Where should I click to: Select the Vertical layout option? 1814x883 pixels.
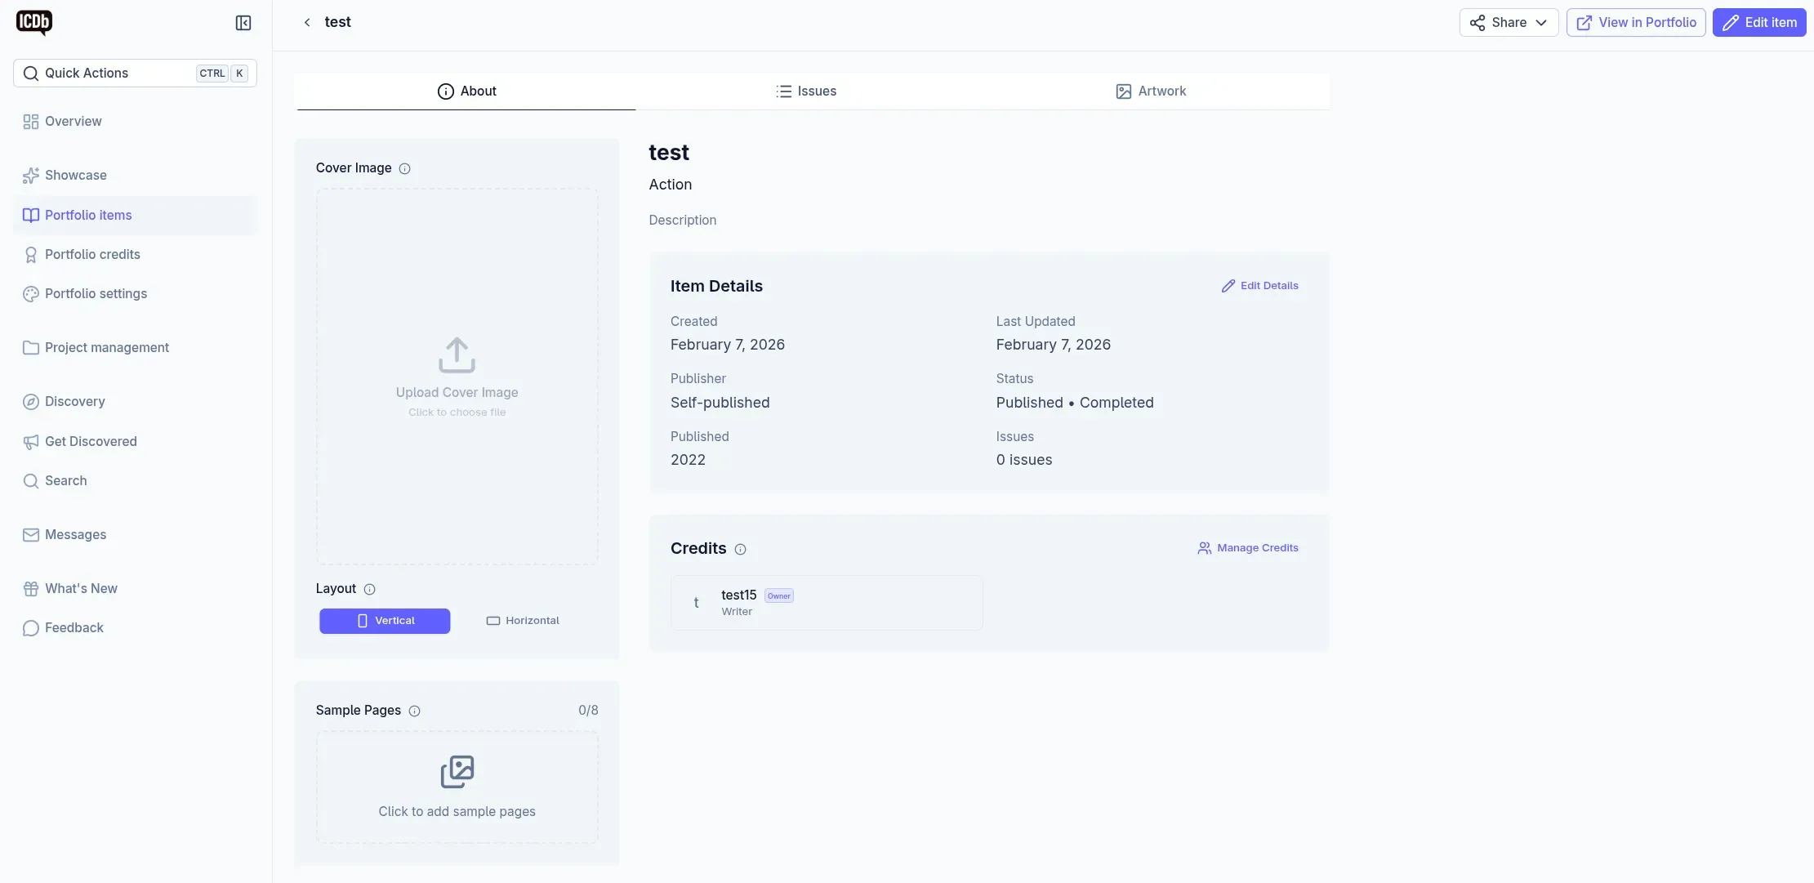coord(385,621)
